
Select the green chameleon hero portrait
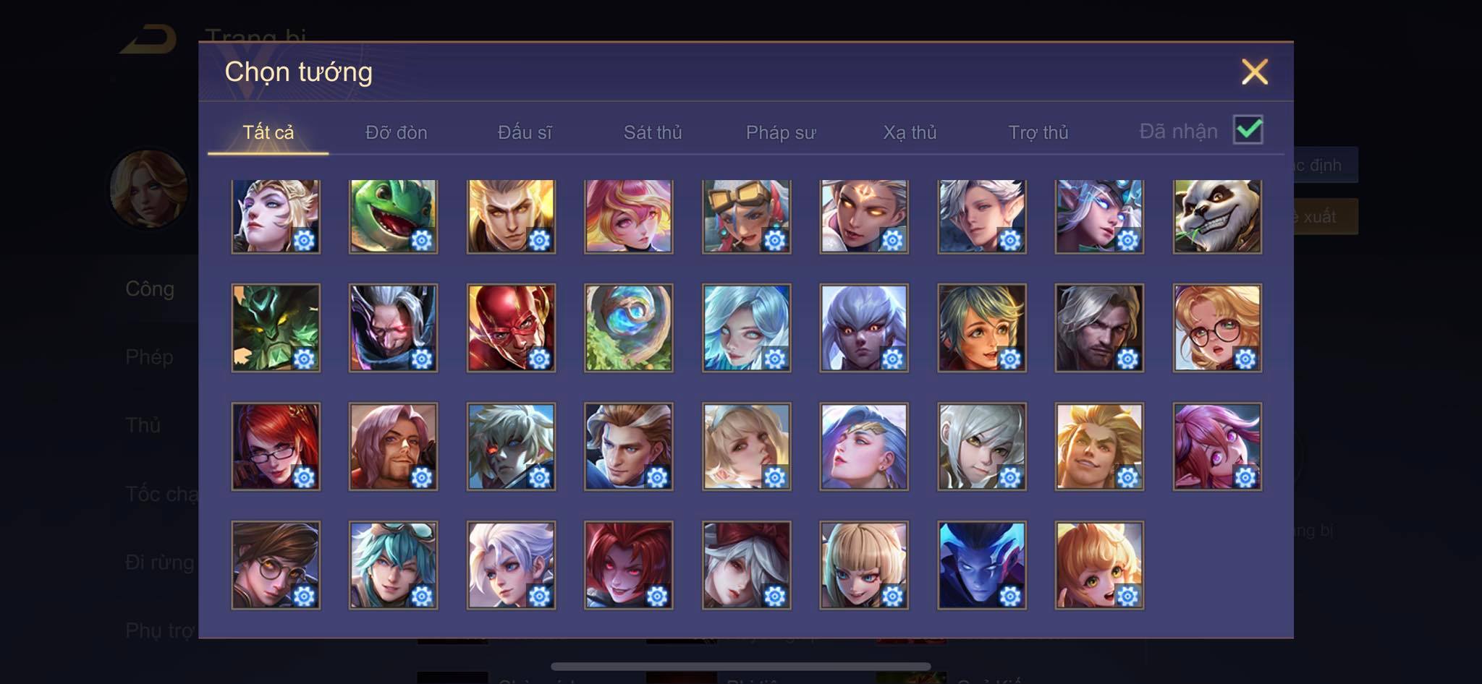pyautogui.click(x=393, y=216)
